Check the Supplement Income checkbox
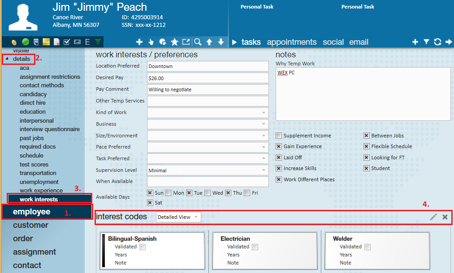 (279, 136)
